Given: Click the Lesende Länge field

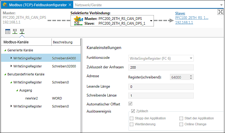Looking at the screenshot, I should [161, 87].
